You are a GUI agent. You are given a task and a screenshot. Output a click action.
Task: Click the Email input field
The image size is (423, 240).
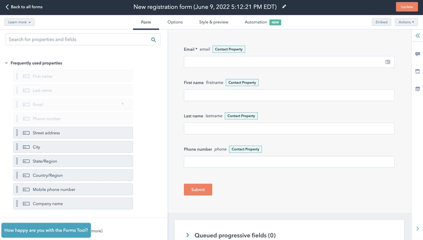(x=289, y=62)
